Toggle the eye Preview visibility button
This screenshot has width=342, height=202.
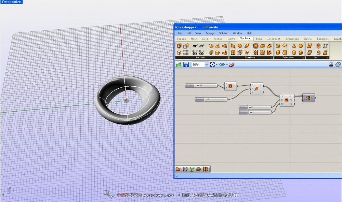pyautogui.click(x=222, y=64)
